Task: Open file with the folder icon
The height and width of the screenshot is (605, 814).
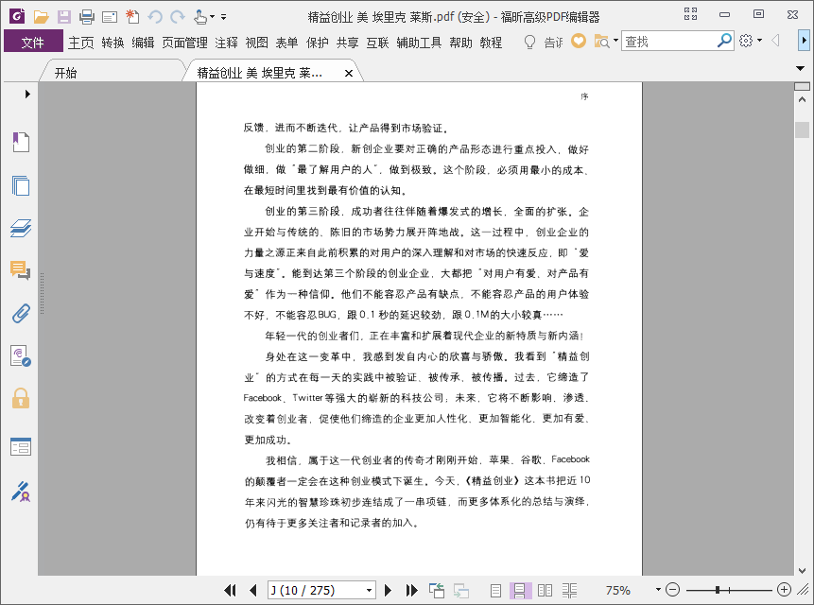Action: (41, 17)
